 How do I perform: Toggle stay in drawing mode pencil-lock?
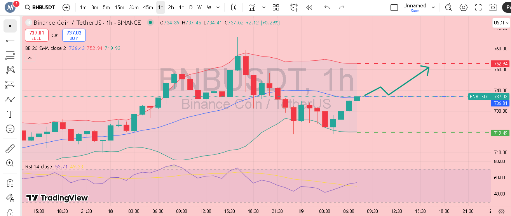click(x=10, y=197)
